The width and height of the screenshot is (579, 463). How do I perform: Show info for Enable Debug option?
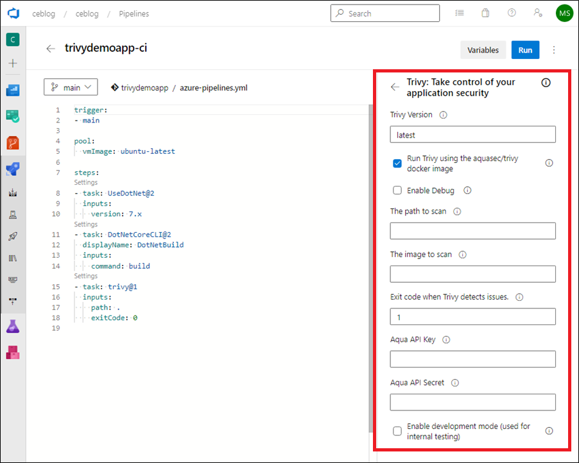pos(467,190)
